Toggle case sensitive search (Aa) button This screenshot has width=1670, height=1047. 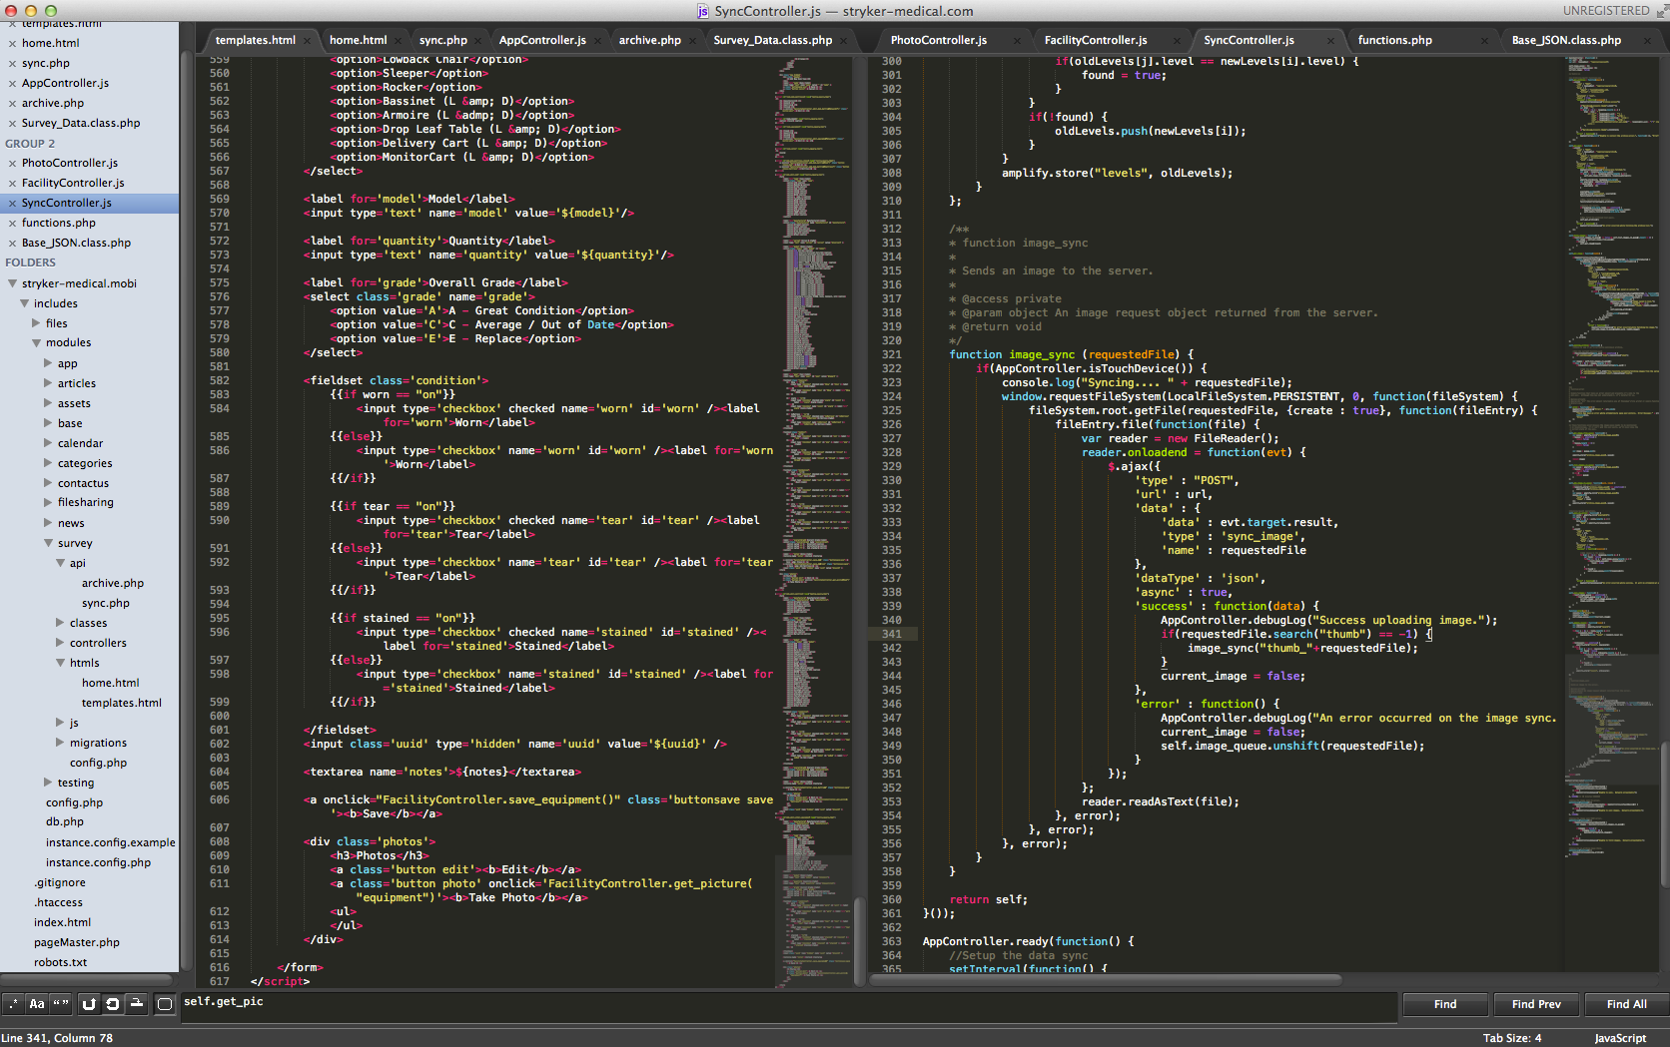37,1004
